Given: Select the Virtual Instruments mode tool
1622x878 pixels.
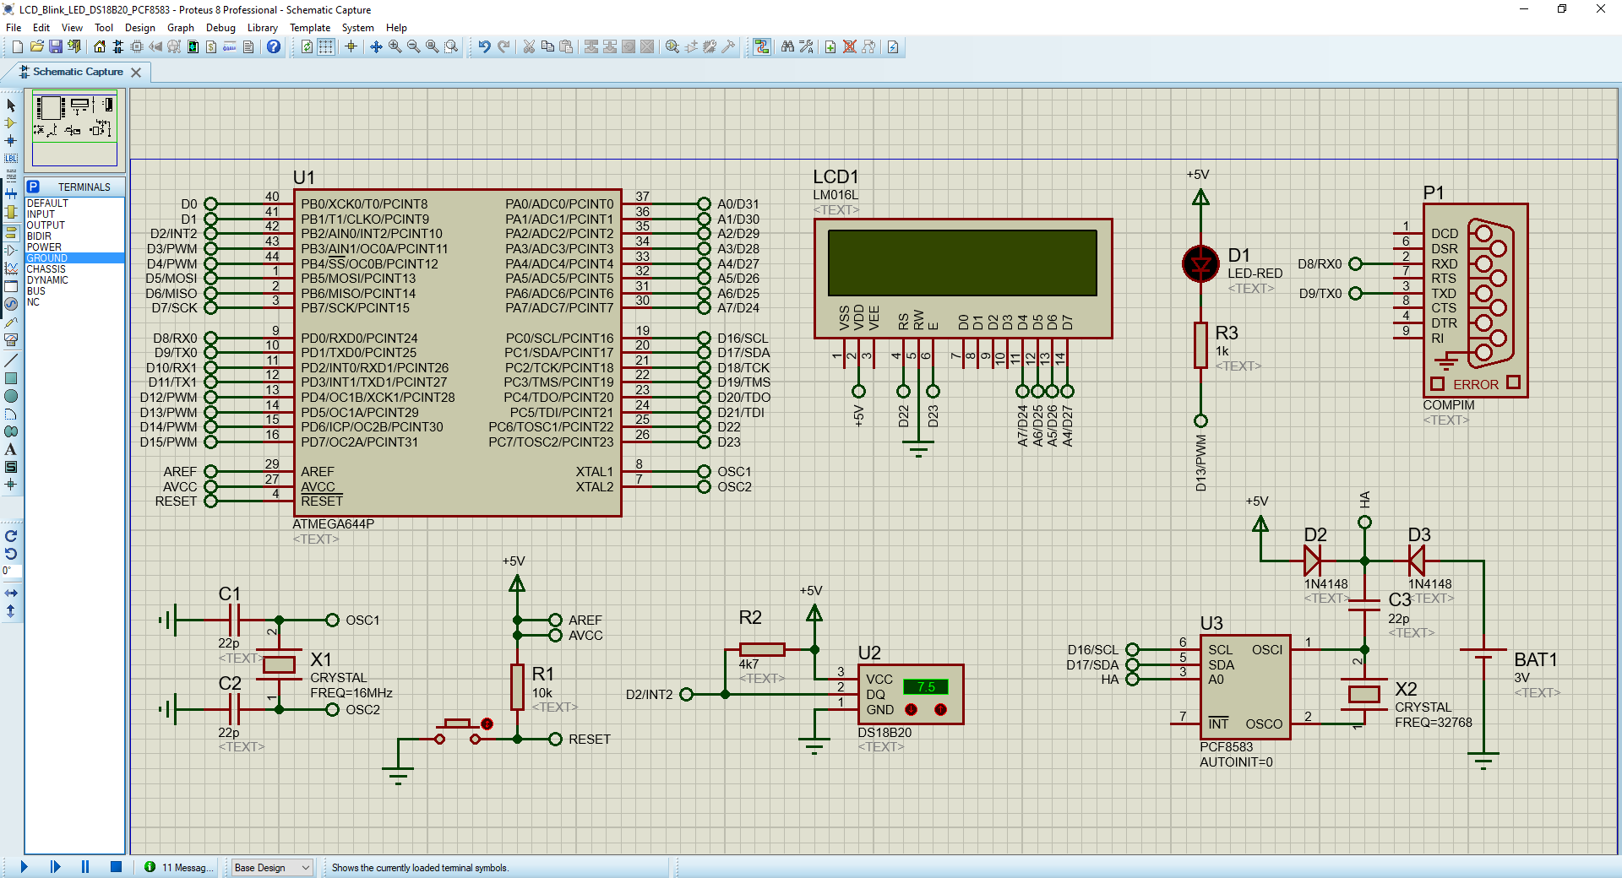Looking at the screenshot, I should 11,340.
